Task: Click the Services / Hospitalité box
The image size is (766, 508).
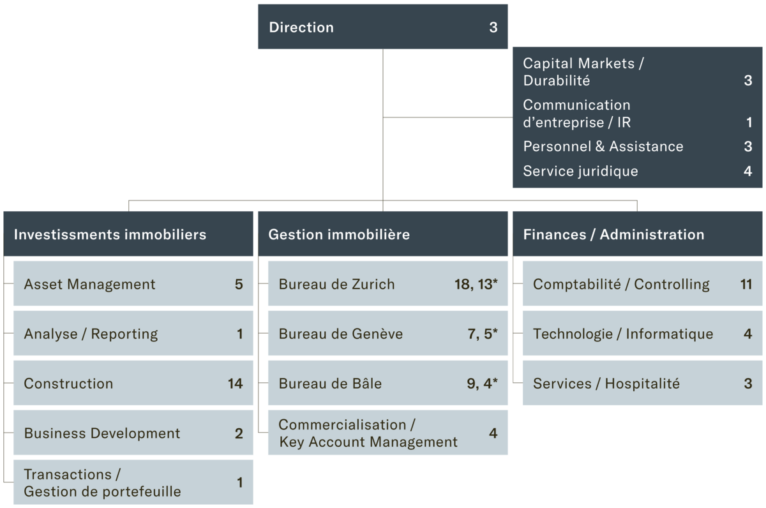Action: pos(642,384)
